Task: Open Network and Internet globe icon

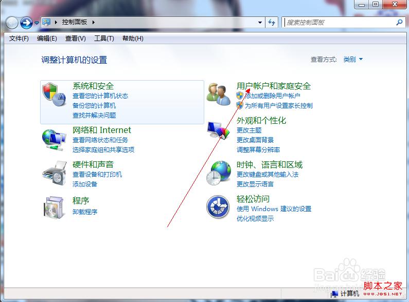Action: point(54,140)
